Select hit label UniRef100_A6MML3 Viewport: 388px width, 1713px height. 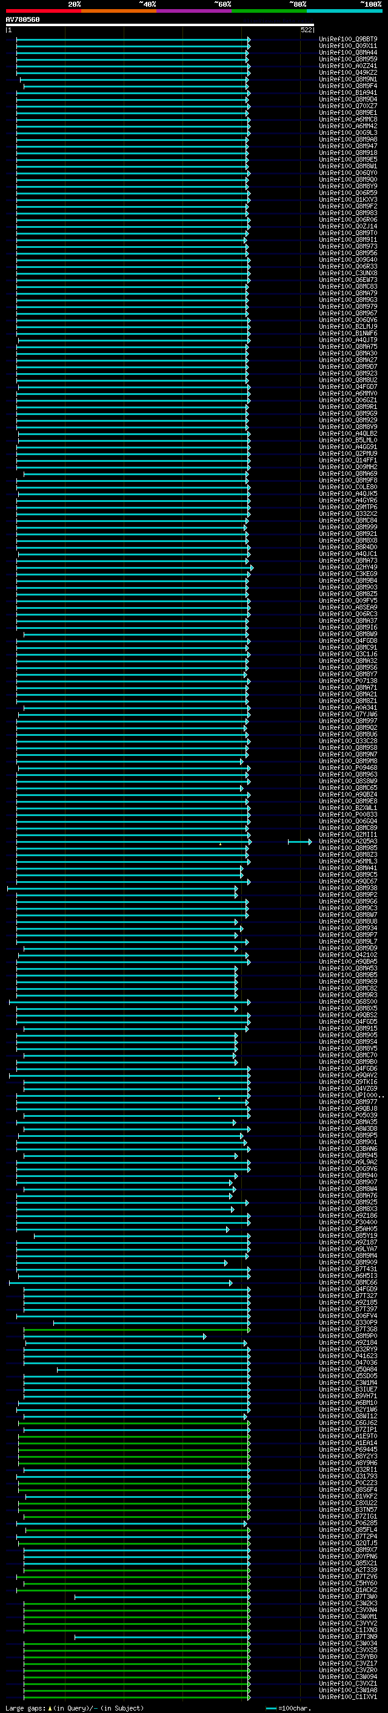tap(348, 862)
